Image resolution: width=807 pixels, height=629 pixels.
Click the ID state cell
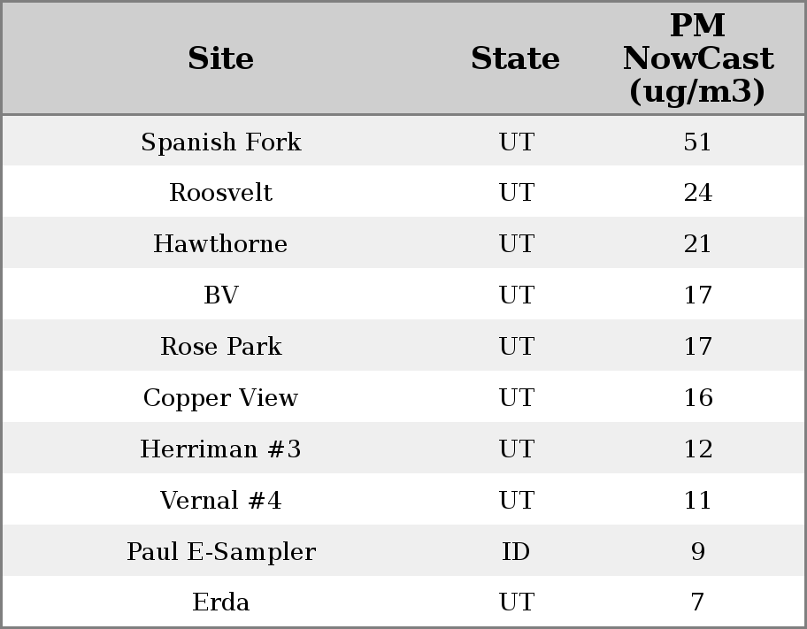pos(516,552)
